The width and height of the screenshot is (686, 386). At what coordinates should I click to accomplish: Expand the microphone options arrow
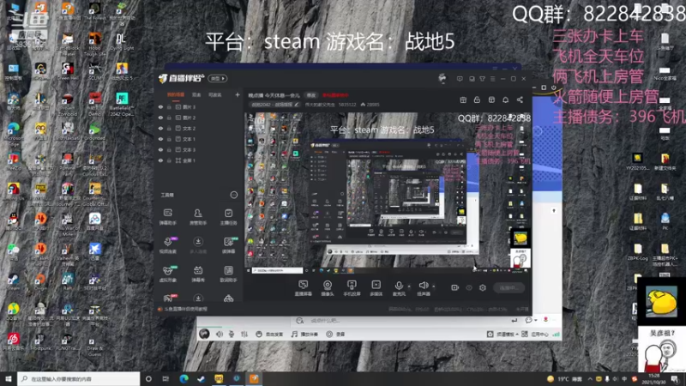tap(409, 286)
